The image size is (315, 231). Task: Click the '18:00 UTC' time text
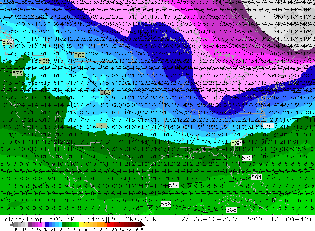pos(261,219)
